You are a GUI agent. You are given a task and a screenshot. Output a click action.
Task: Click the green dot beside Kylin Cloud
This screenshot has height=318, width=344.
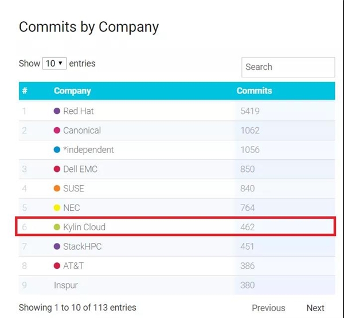click(x=57, y=227)
